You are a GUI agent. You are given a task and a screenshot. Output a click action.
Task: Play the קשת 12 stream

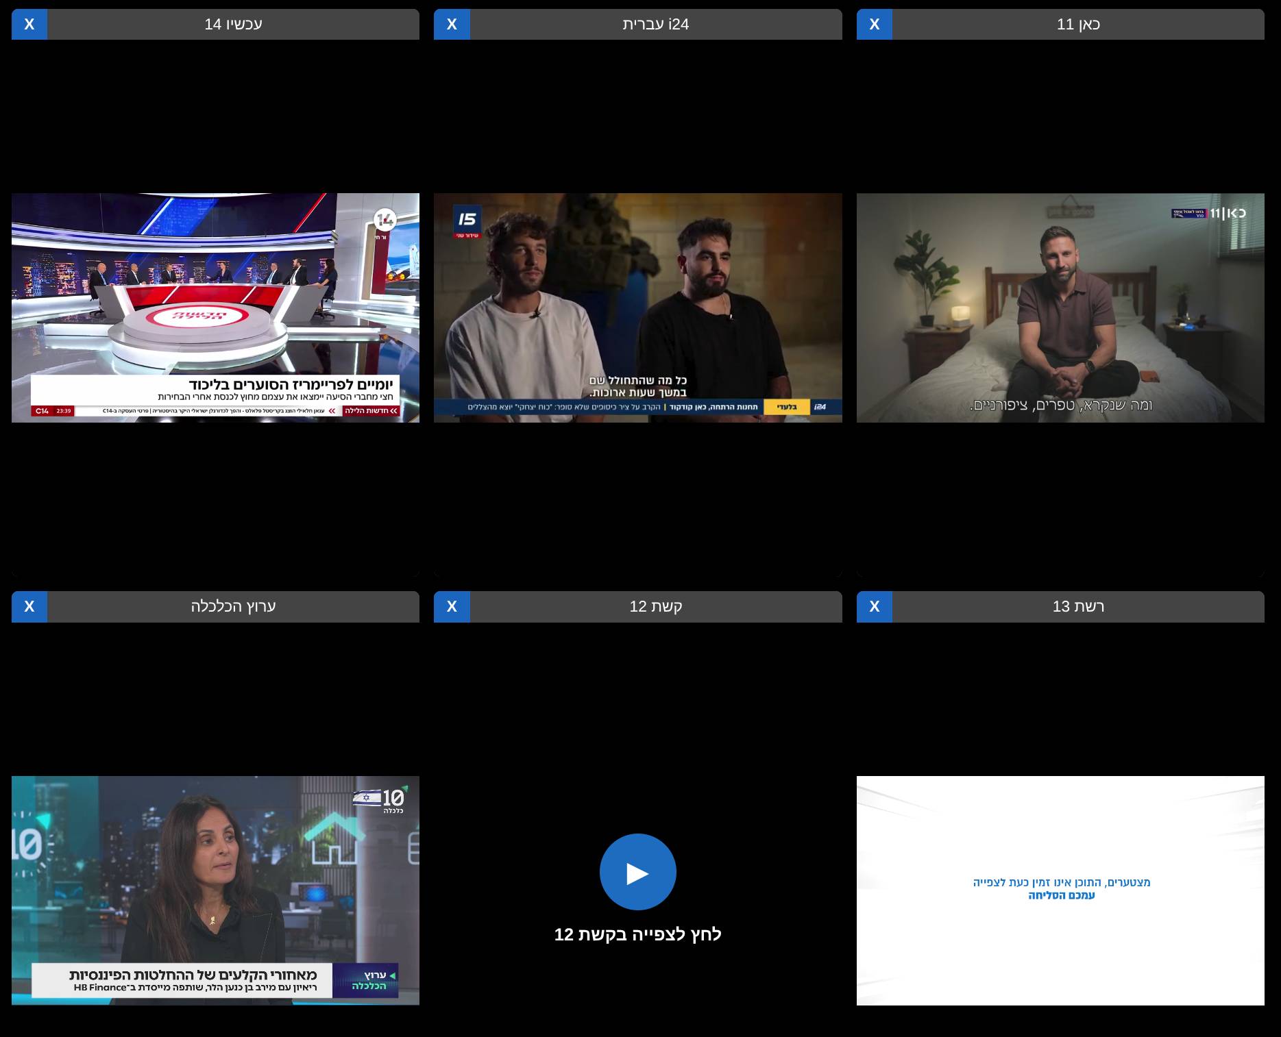tap(637, 872)
